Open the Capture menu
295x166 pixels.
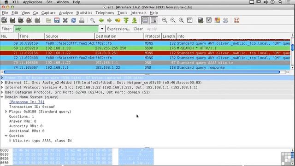click(48, 13)
